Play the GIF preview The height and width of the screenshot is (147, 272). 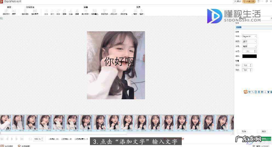[x=12, y=139]
